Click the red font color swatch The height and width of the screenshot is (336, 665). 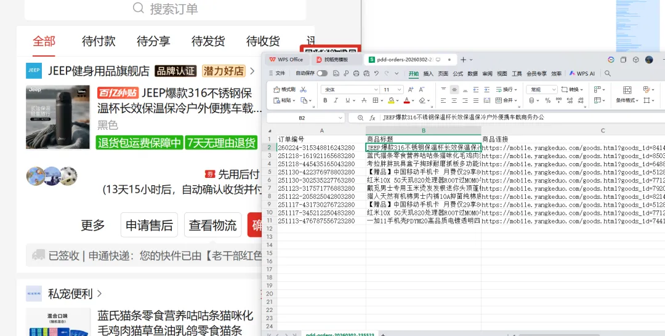[407, 100]
